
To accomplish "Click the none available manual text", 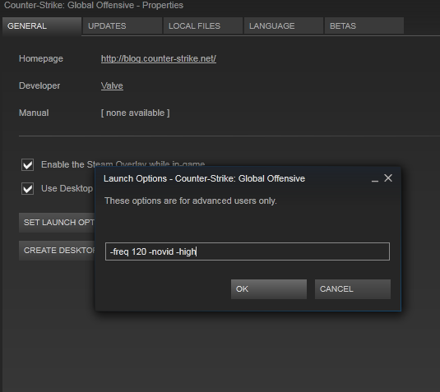I will point(135,113).
